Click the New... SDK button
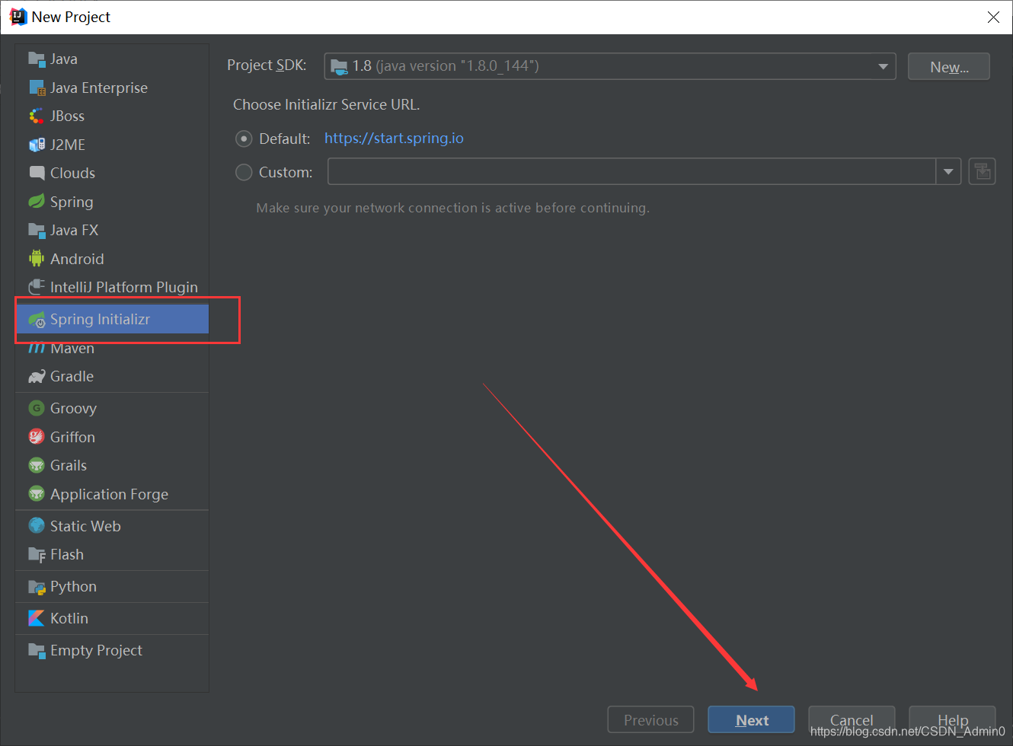The image size is (1013, 746). [x=949, y=67]
